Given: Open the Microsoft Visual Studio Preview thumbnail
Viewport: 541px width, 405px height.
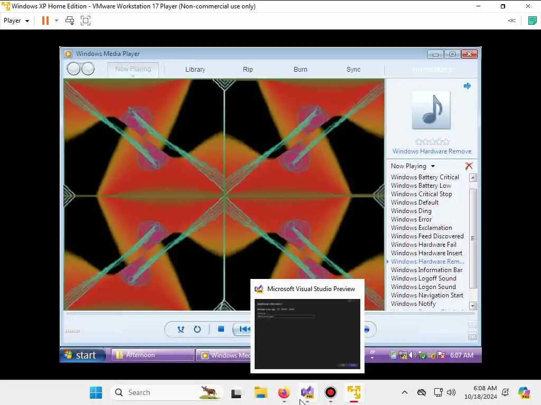Looking at the screenshot, I should 307,326.
